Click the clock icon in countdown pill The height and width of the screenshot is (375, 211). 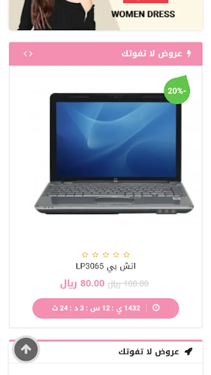click(156, 308)
